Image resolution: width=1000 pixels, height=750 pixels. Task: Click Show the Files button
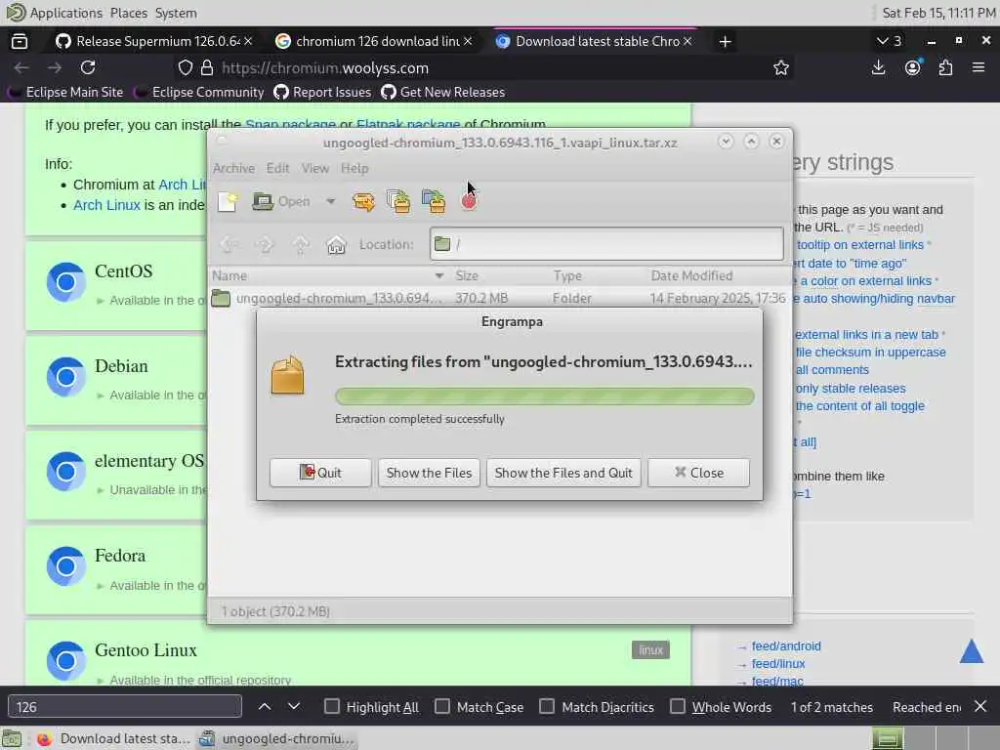point(429,473)
